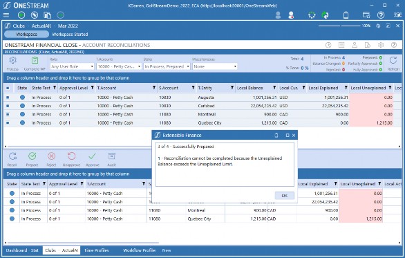Click the gray user icon in top bar

click(278, 15)
